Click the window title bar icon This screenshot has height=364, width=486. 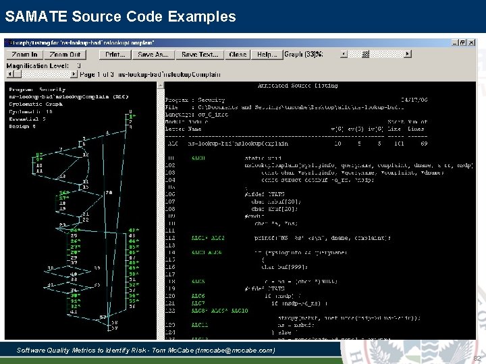pos(9,42)
